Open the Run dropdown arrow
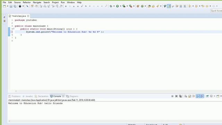 tap(121, 6)
